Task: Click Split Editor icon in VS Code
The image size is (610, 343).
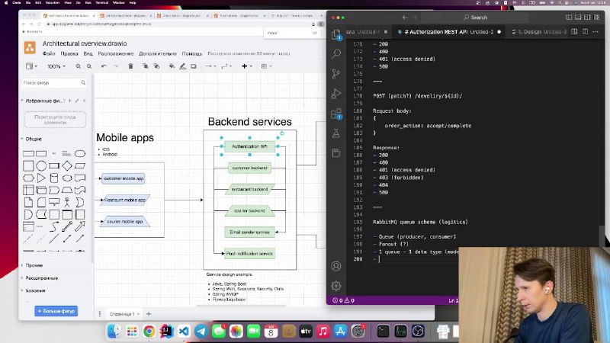Action: [585, 31]
